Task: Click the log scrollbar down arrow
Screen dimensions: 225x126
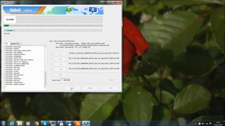Action: (45, 87)
